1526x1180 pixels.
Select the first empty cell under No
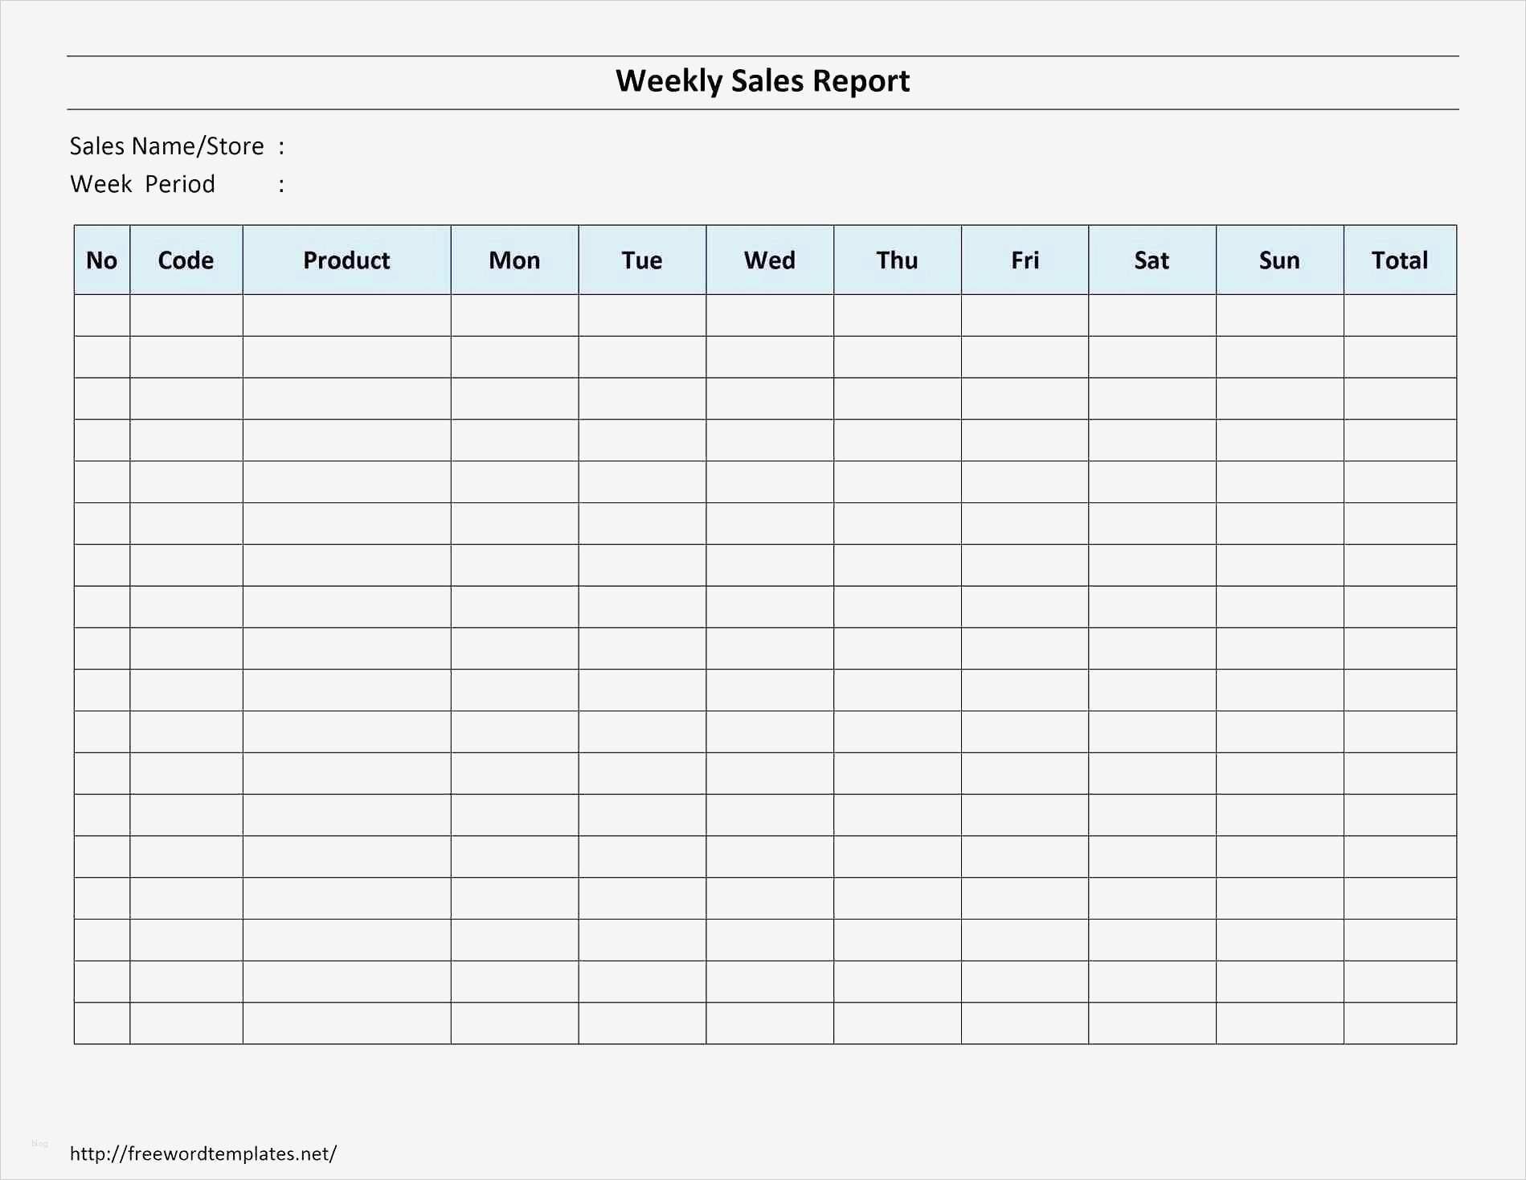102,315
